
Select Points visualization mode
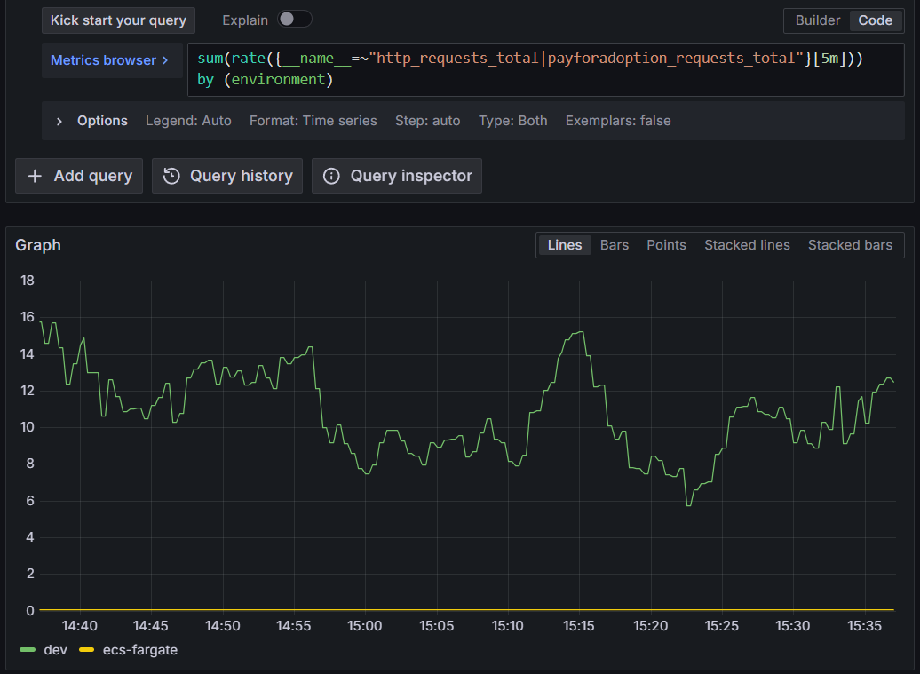pos(666,244)
